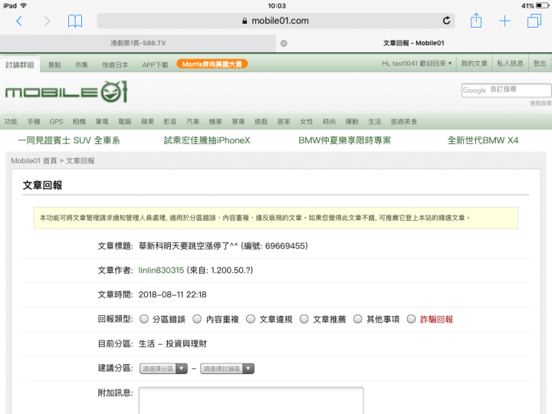Open 私人訊息 link
552x414 pixels.
[510, 64]
